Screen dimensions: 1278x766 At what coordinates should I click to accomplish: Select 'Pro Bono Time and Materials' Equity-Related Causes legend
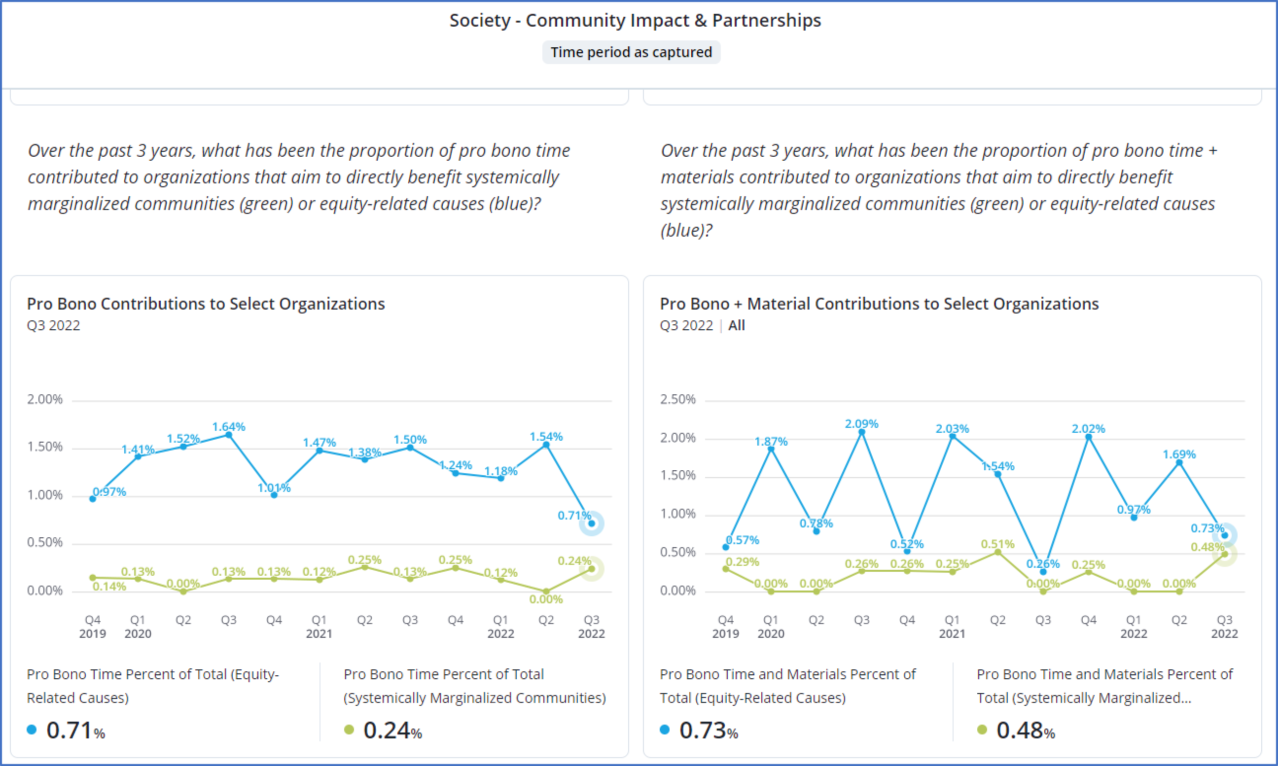click(787, 686)
